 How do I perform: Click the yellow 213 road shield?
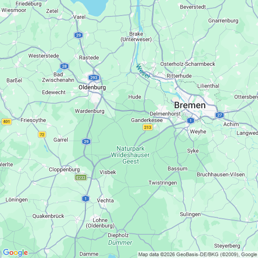click(x=147, y=127)
